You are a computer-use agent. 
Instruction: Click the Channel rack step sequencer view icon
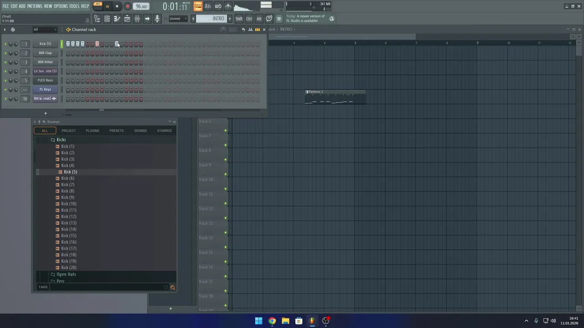tap(257, 30)
